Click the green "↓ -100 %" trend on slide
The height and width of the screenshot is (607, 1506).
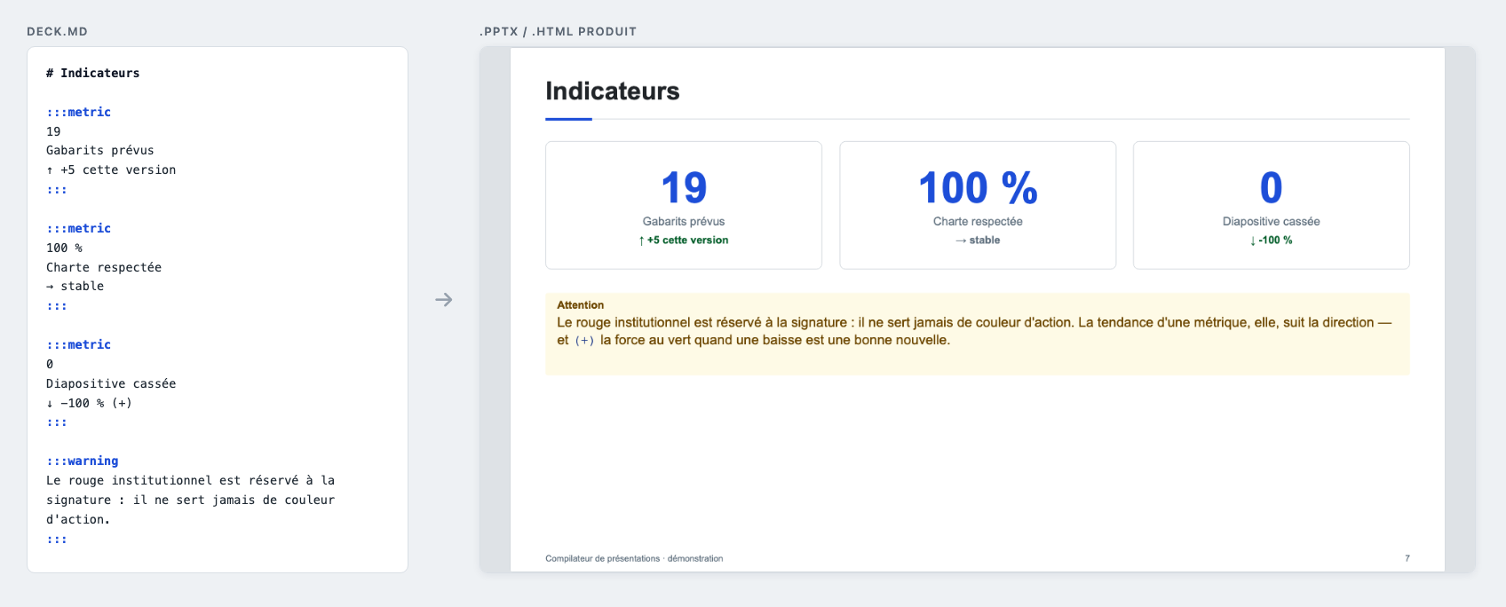click(x=1272, y=240)
